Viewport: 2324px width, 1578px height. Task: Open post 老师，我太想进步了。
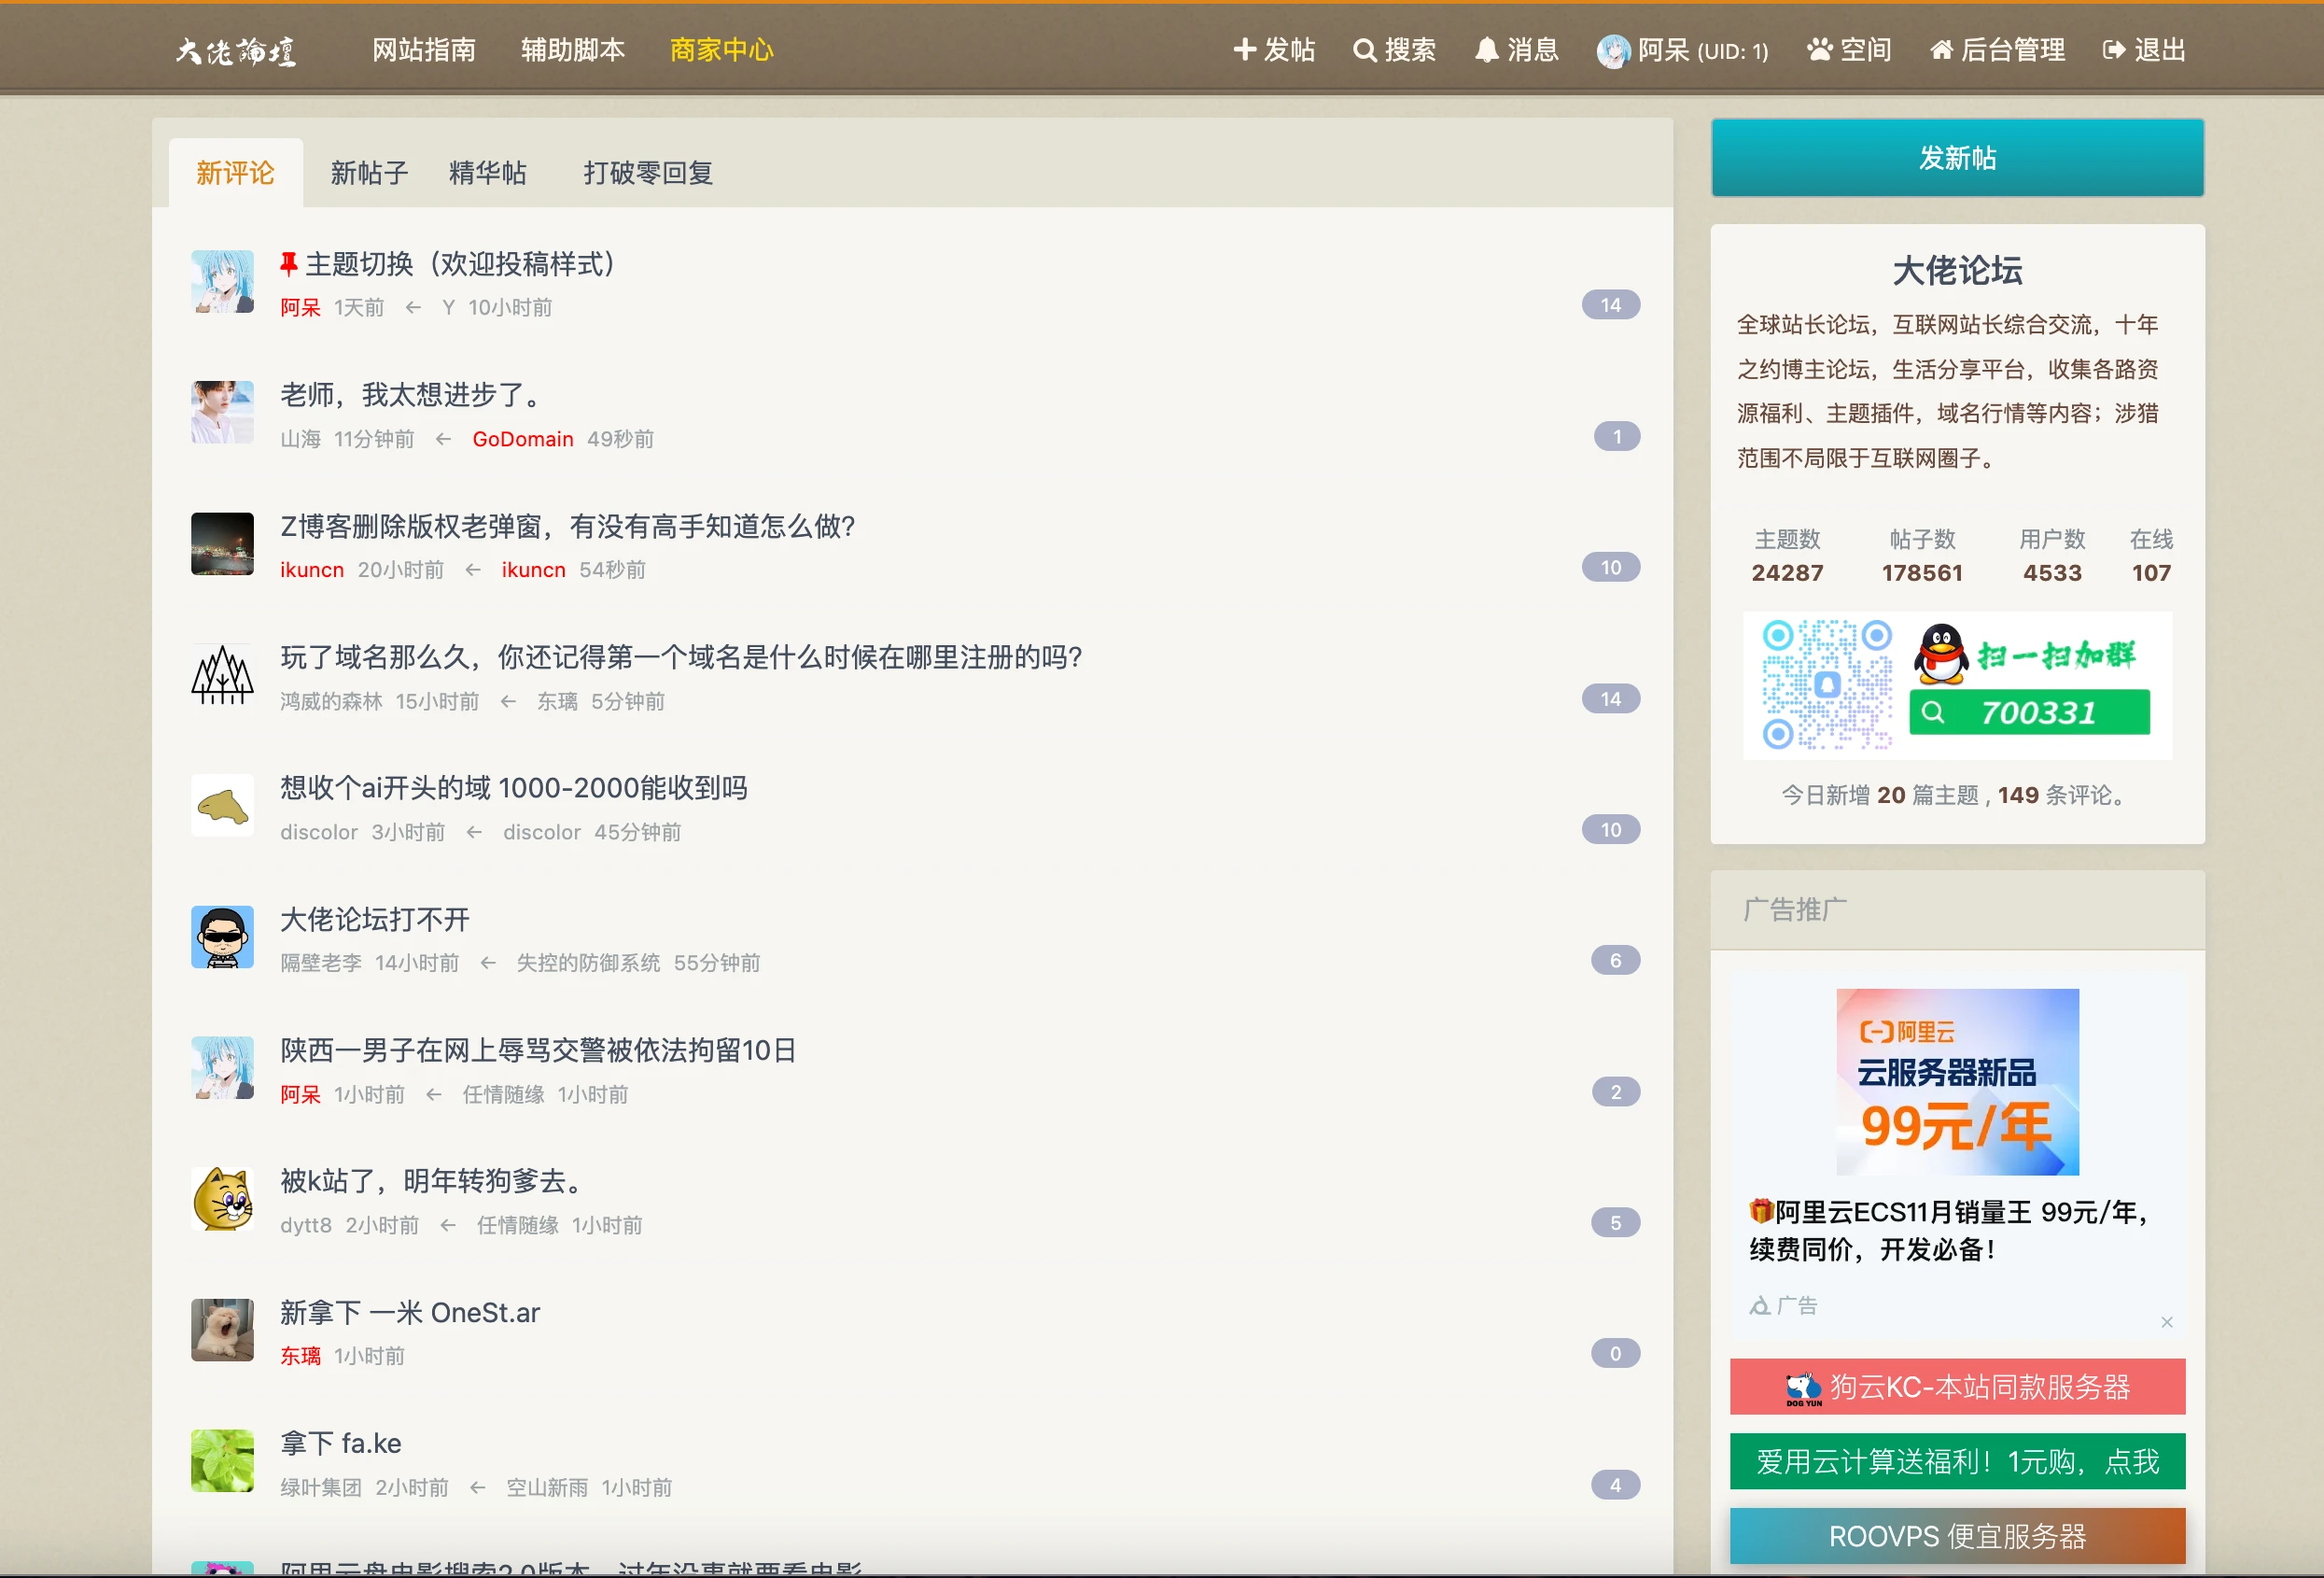pos(414,395)
